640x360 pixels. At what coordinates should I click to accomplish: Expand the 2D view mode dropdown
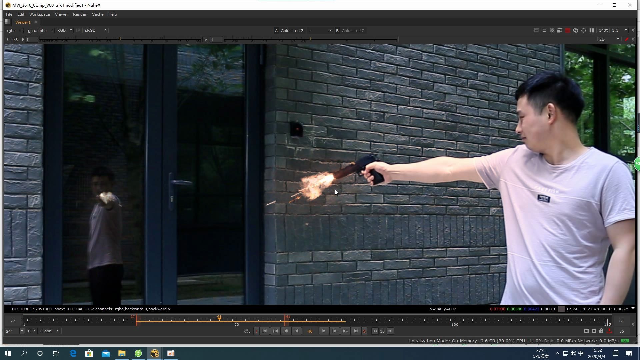click(x=609, y=39)
